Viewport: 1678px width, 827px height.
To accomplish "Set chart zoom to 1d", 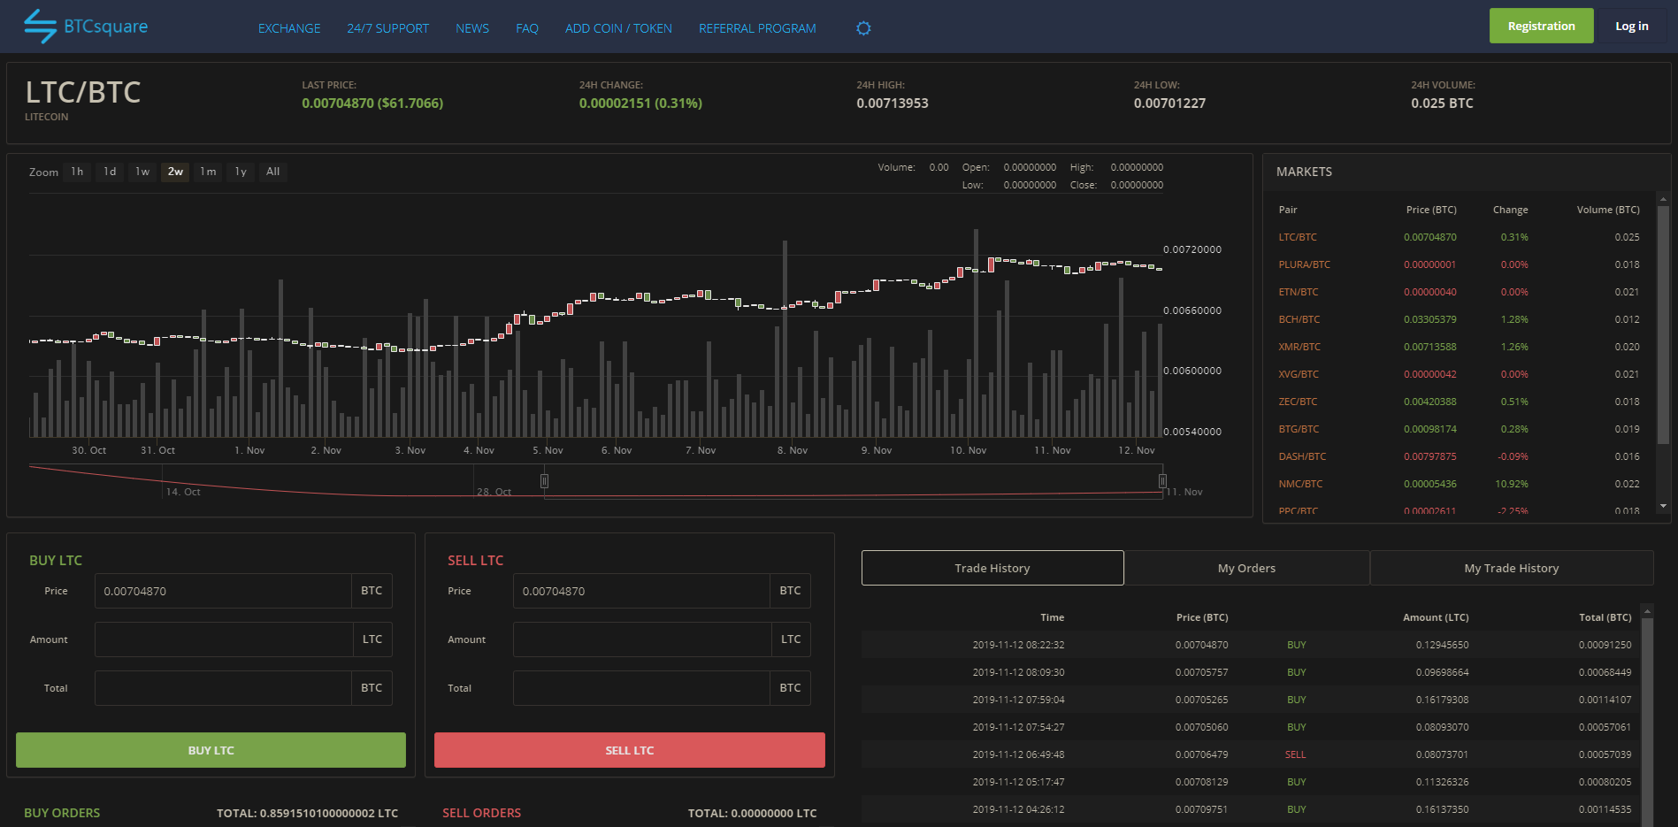I will (x=110, y=172).
